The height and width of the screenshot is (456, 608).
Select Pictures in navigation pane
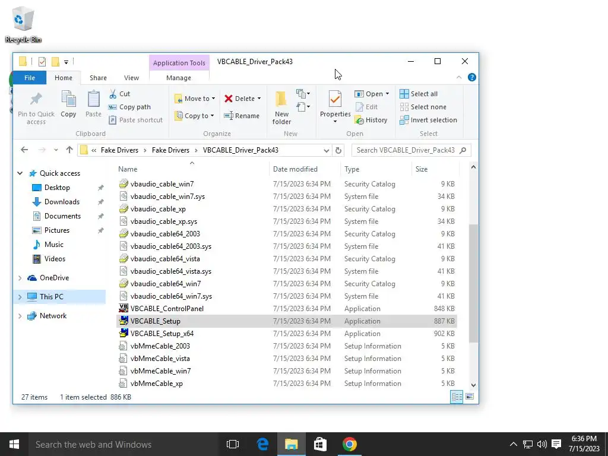point(57,230)
